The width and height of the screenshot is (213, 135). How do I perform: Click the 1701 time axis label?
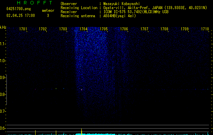23,29
